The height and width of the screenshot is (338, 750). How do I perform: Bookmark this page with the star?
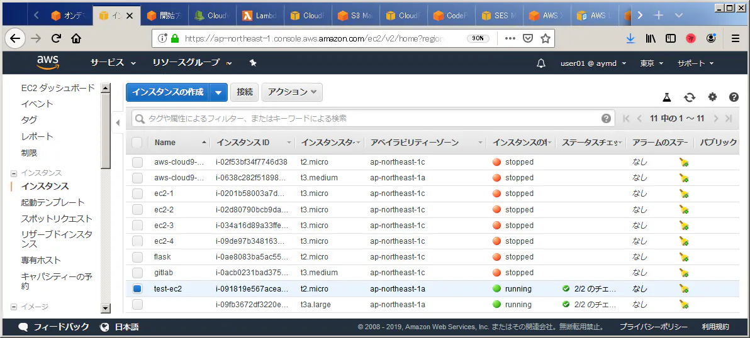[546, 39]
